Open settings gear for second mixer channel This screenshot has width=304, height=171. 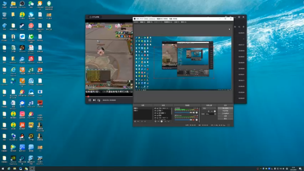click(x=196, y=120)
